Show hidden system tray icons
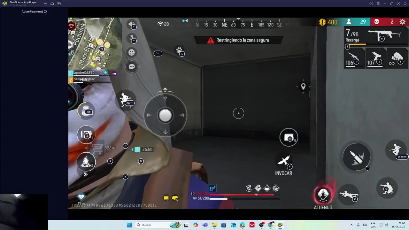This screenshot has width=409, height=230. (x=351, y=225)
